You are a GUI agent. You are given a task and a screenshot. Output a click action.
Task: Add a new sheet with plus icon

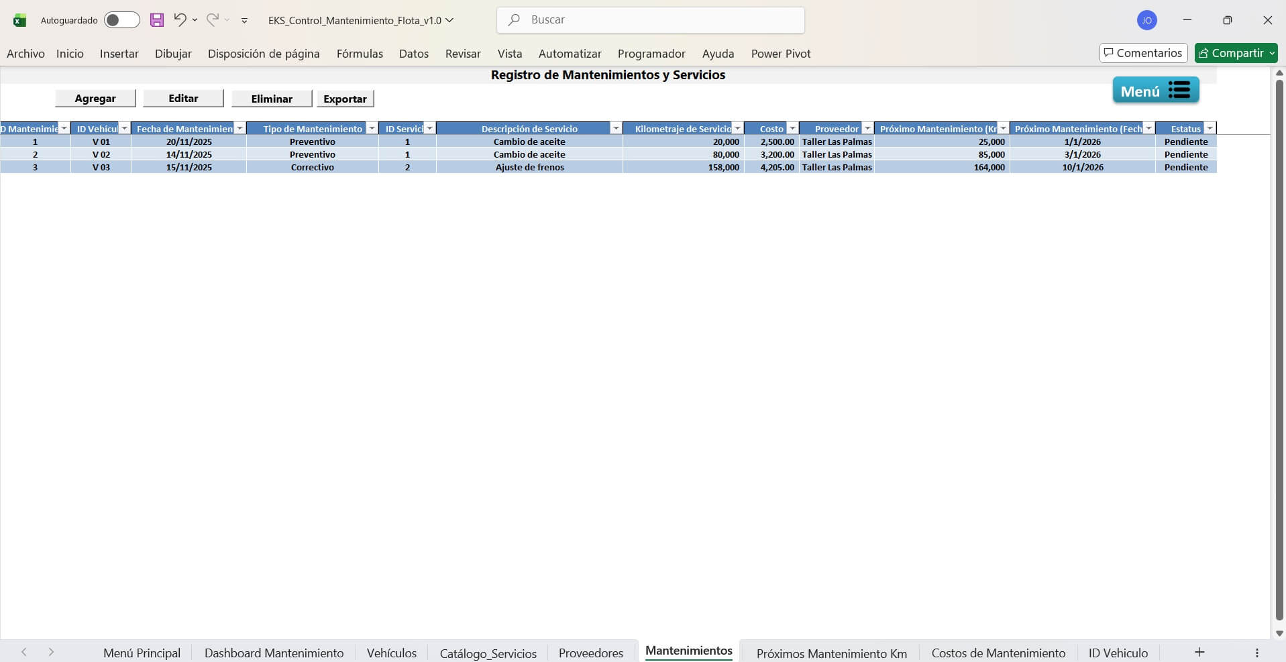point(1199,652)
